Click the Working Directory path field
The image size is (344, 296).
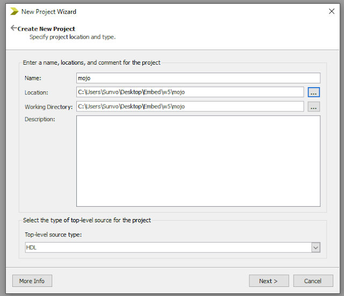pyautogui.click(x=190, y=107)
